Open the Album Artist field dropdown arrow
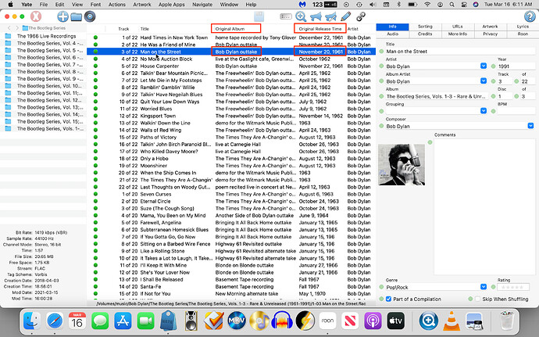Screen dimensions: 539x337 [x=484, y=81]
